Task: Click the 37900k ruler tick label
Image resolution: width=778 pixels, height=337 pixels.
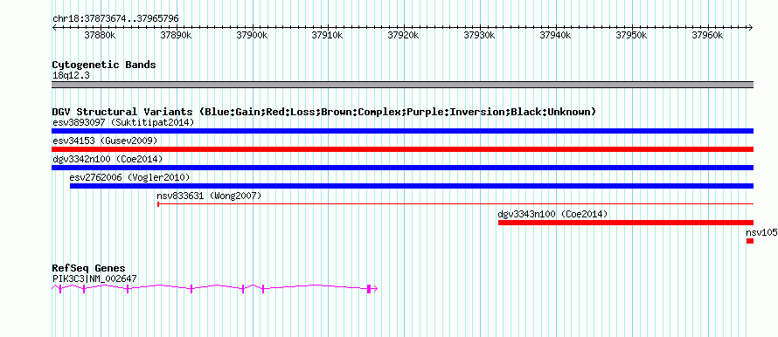Action: (x=253, y=36)
